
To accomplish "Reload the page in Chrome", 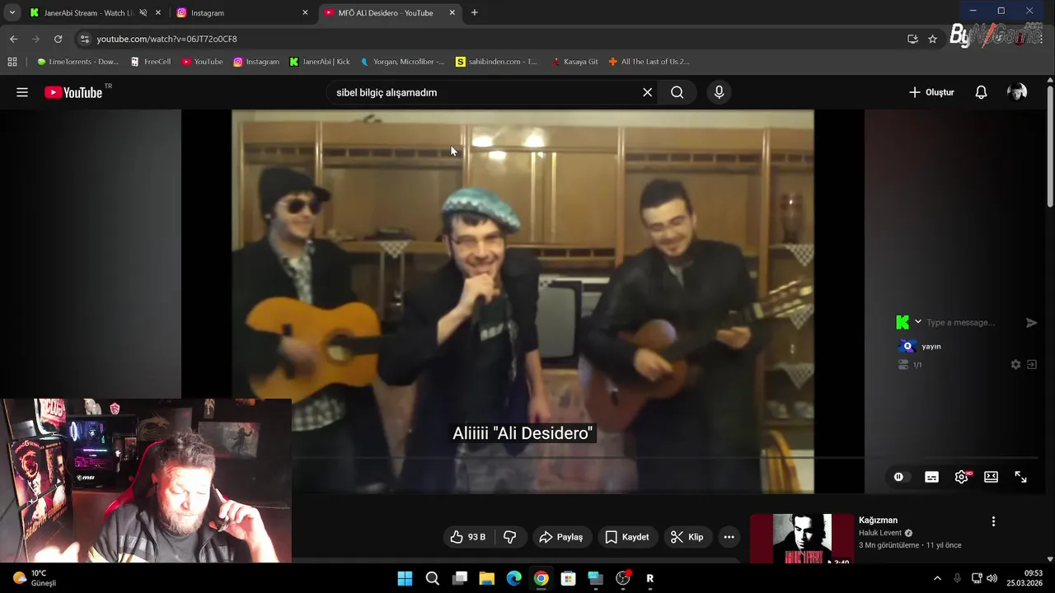I will (58, 39).
